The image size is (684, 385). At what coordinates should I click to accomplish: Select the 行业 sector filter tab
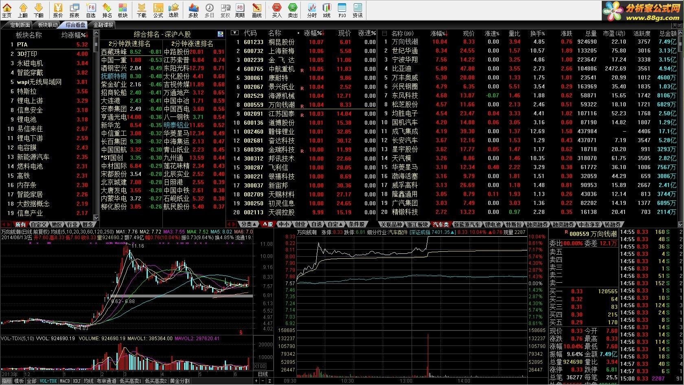point(72,224)
